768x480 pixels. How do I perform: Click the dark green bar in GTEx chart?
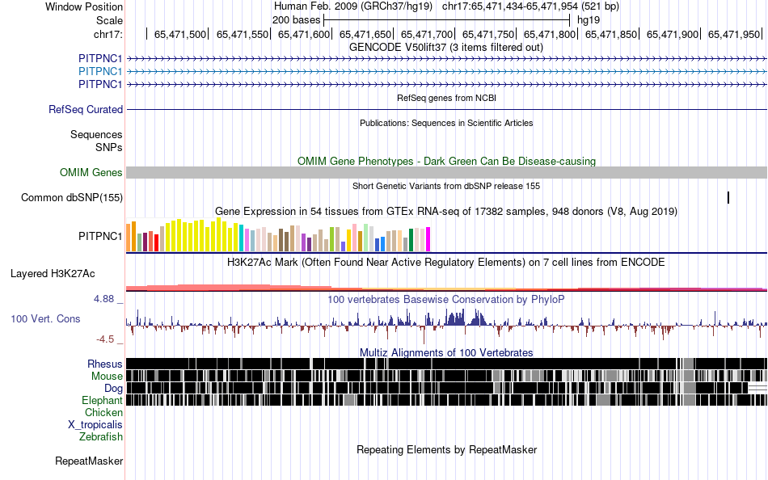coord(411,240)
